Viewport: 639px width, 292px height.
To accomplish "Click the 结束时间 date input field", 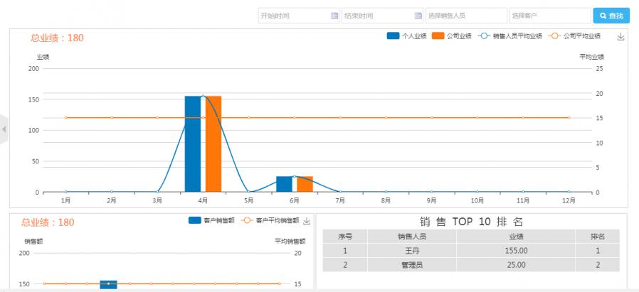I will click(x=376, y=16).
